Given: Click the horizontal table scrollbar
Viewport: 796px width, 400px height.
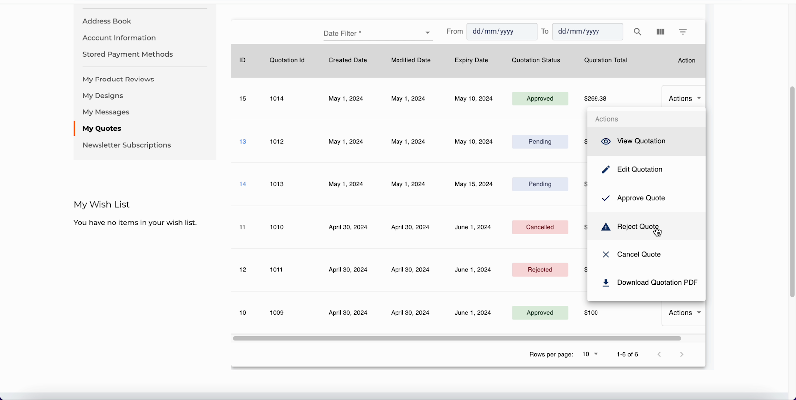Looking at the screenshot, I should 457,338.
